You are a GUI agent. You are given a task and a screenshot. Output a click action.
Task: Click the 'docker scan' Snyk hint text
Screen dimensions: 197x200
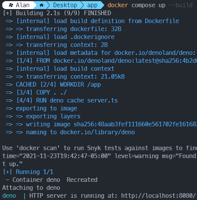pos(100,148)
